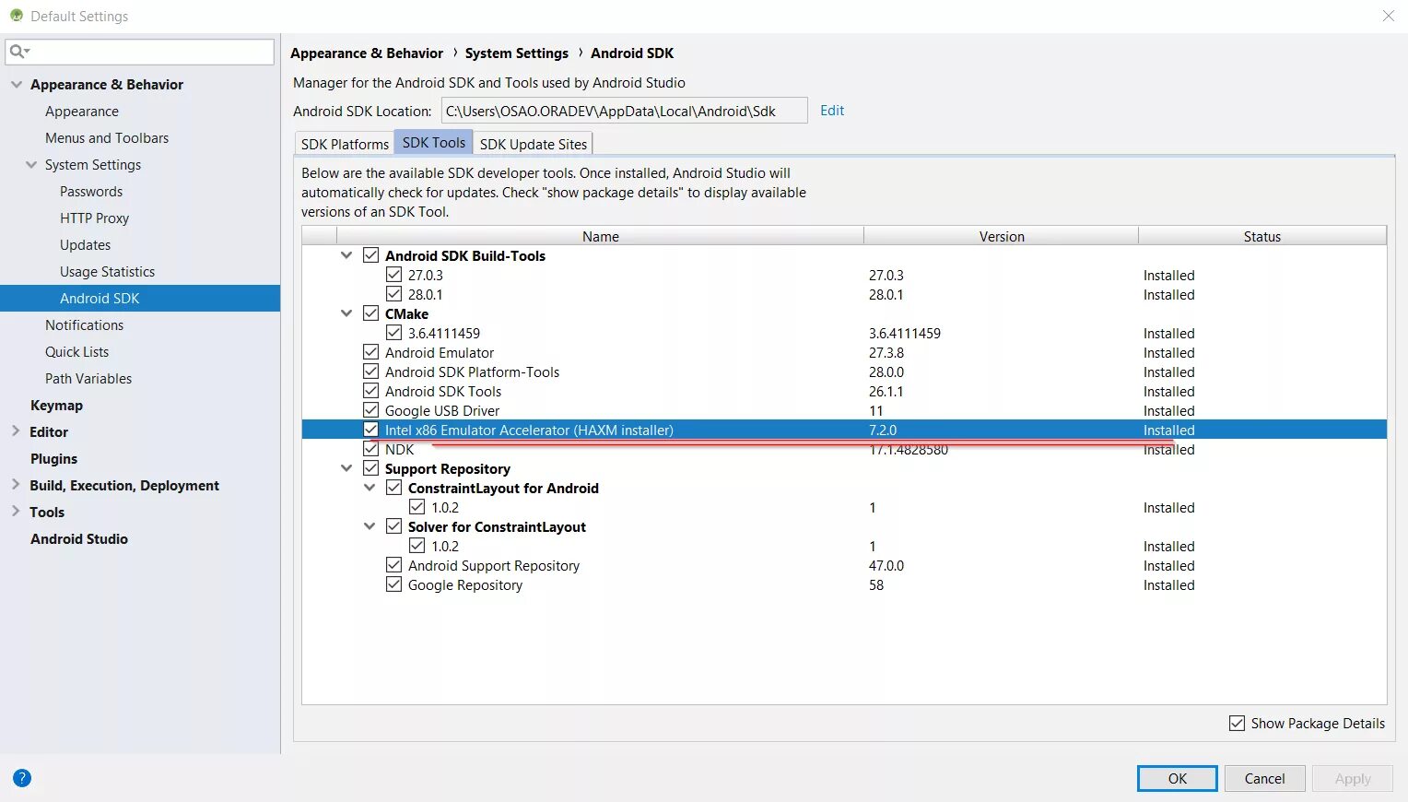The height and width of the screenshot is (802, 1408).
Task: Disable Show Package Details checkbox
Action: click(x=1237, y=724)
